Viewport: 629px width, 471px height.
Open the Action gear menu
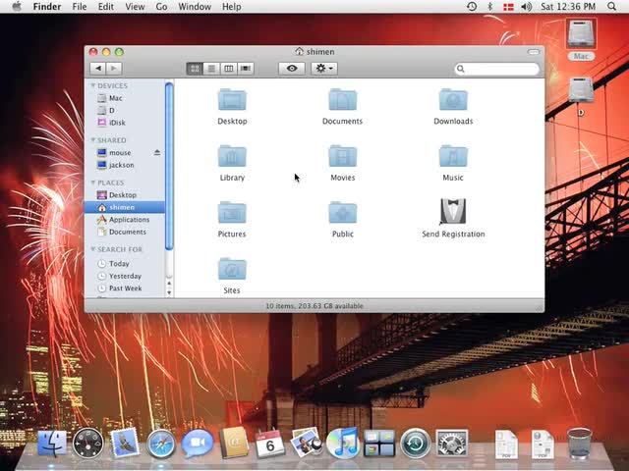tap(324, 69)
